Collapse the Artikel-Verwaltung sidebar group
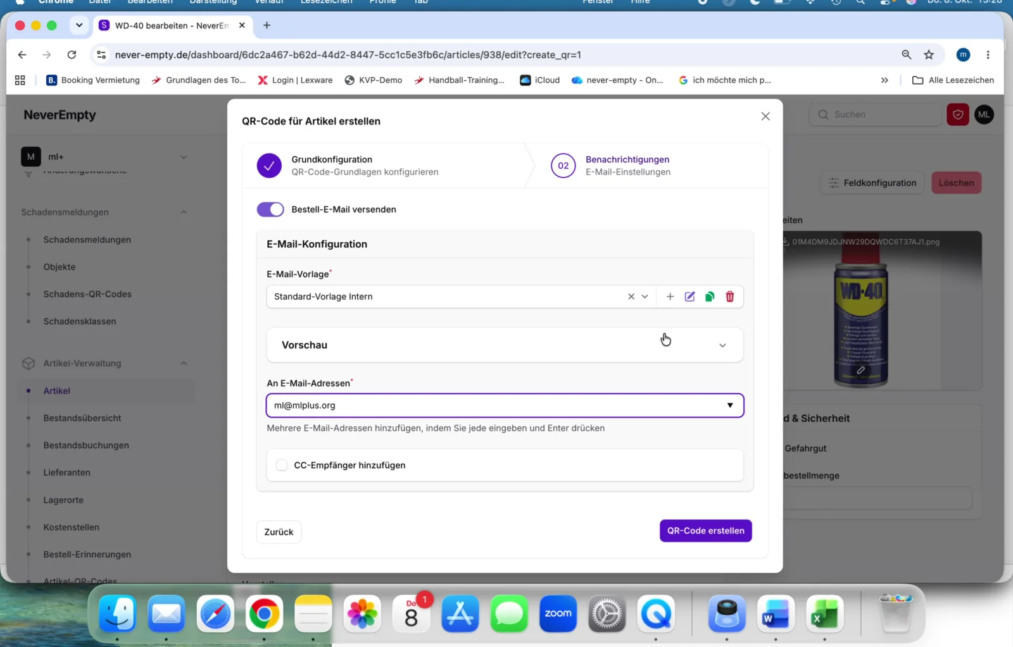 click(x=184, y=363)
